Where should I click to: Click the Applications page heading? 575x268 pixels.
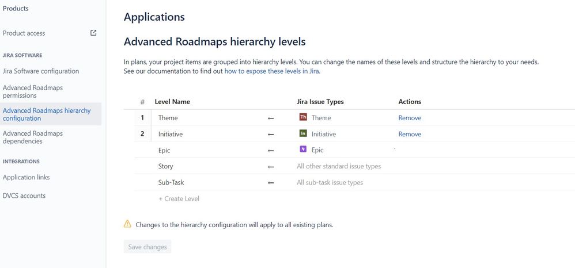point(154,17)
